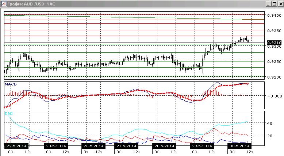Click the 40 level DMI axis label
284x156 pixels.
270,124
